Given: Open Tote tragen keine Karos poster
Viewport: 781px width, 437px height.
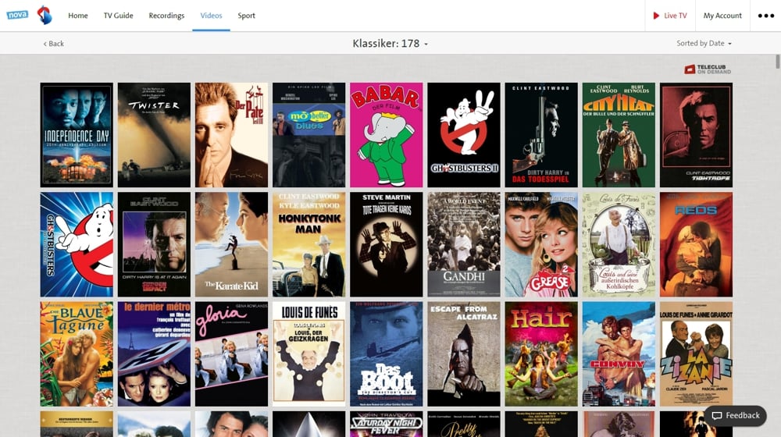Looking at the screenshot, I should point(387,244).
